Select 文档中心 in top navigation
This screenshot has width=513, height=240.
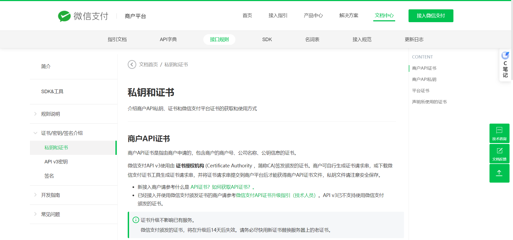tap(384, 15)
